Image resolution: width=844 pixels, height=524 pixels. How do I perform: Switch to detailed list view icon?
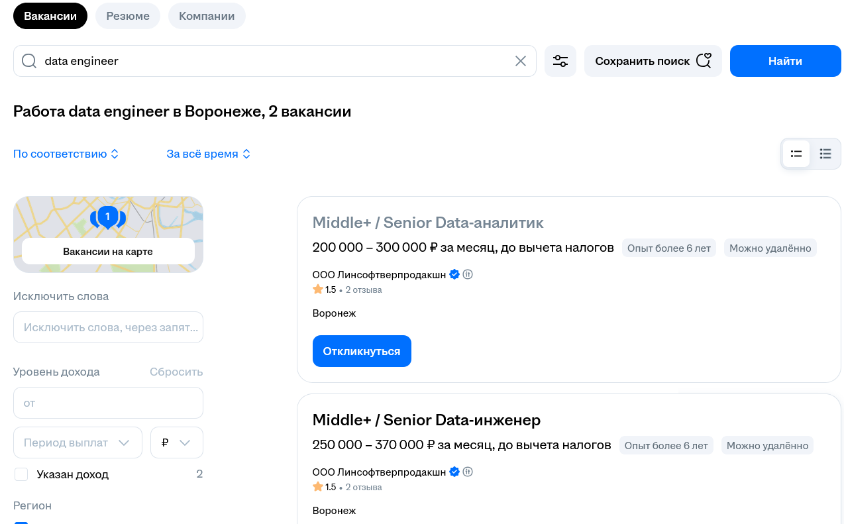(825, 154)
